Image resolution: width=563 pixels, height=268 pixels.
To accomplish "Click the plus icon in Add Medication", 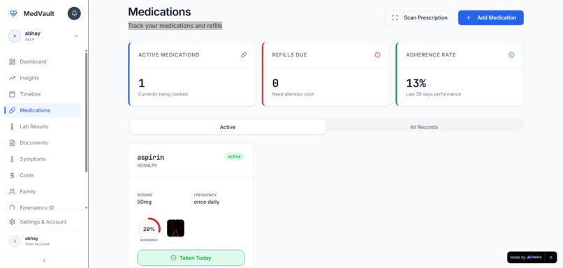I will pos(468,17).
